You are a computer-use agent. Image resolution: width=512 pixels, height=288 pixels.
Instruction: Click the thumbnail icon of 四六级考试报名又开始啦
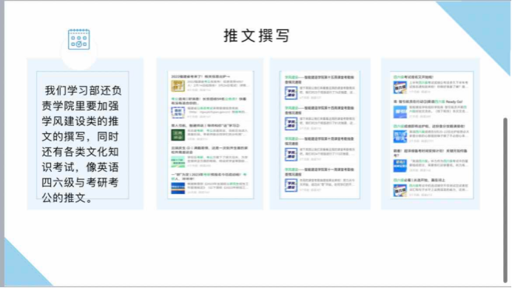pyautogui.click(x=400, y=87)
